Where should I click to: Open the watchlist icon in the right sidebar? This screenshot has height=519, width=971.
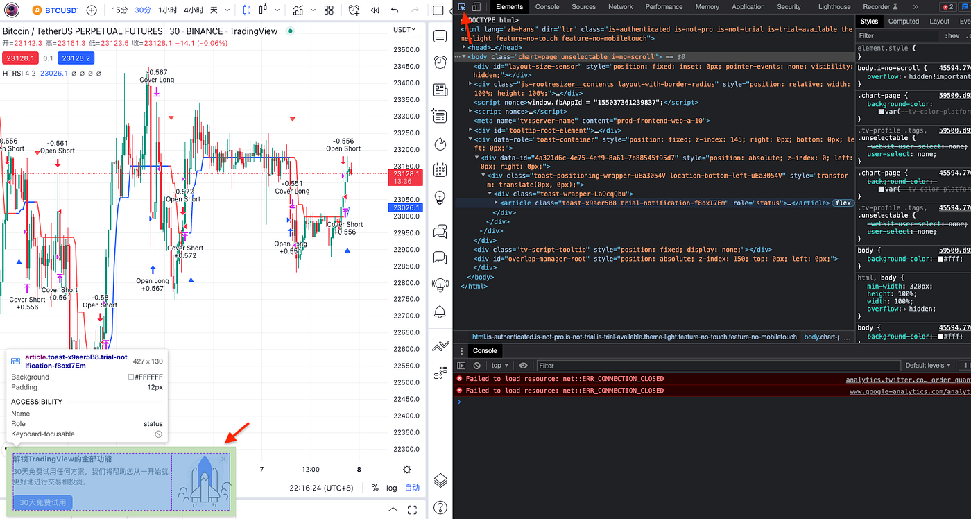(x=440, y=36)
